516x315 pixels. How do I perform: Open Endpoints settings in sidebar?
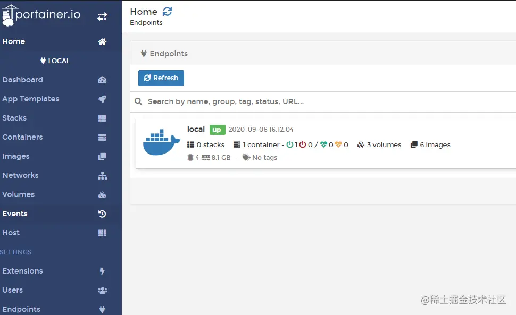(21, 309)
